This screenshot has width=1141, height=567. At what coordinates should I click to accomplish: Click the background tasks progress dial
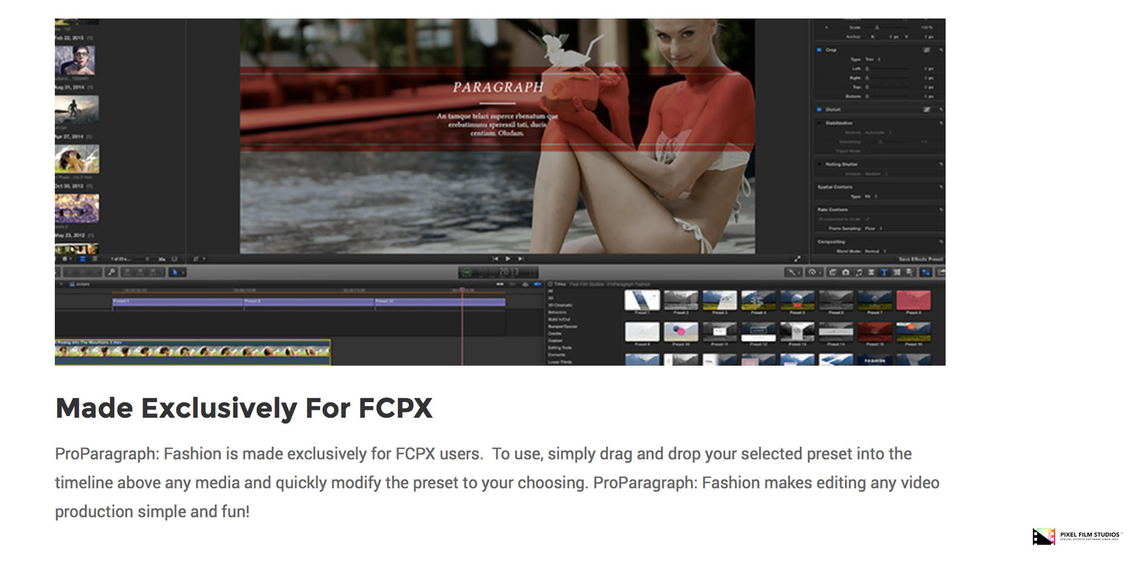[x=466, y=273]
